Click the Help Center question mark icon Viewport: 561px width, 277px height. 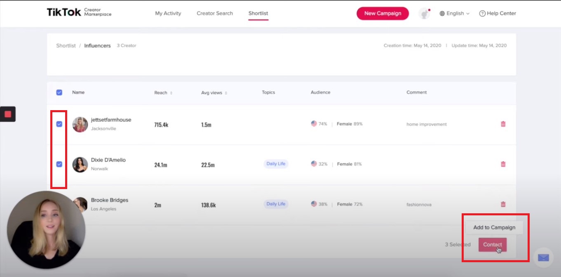coord(482,14)
